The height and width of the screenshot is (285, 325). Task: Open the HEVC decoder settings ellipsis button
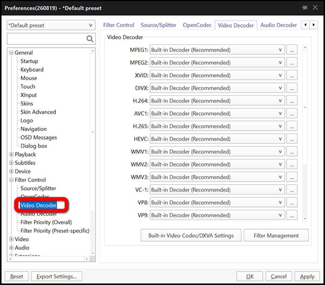click(x=292, y=139)
